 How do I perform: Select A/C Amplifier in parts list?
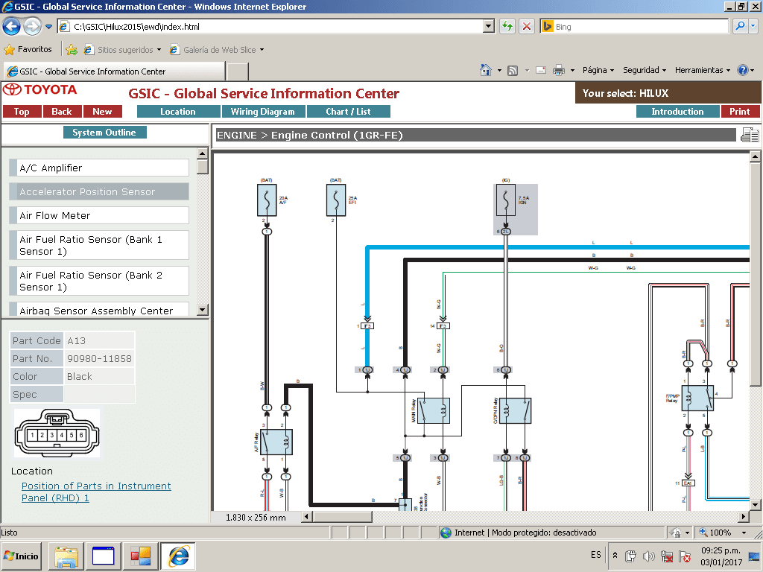point(99,168)
